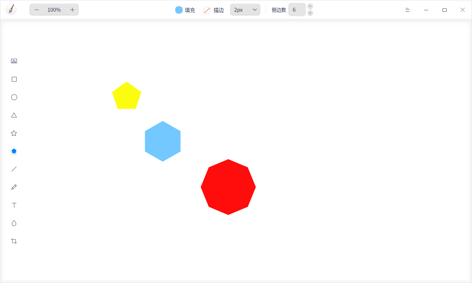Minimize the drawing window

426,10
